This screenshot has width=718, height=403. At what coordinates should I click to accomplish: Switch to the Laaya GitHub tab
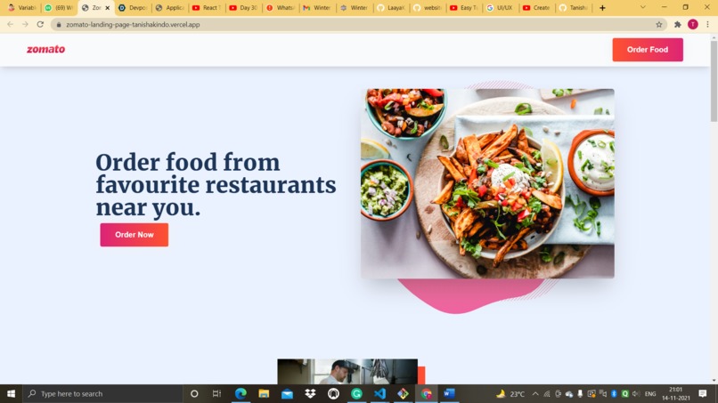pos(390,8)
